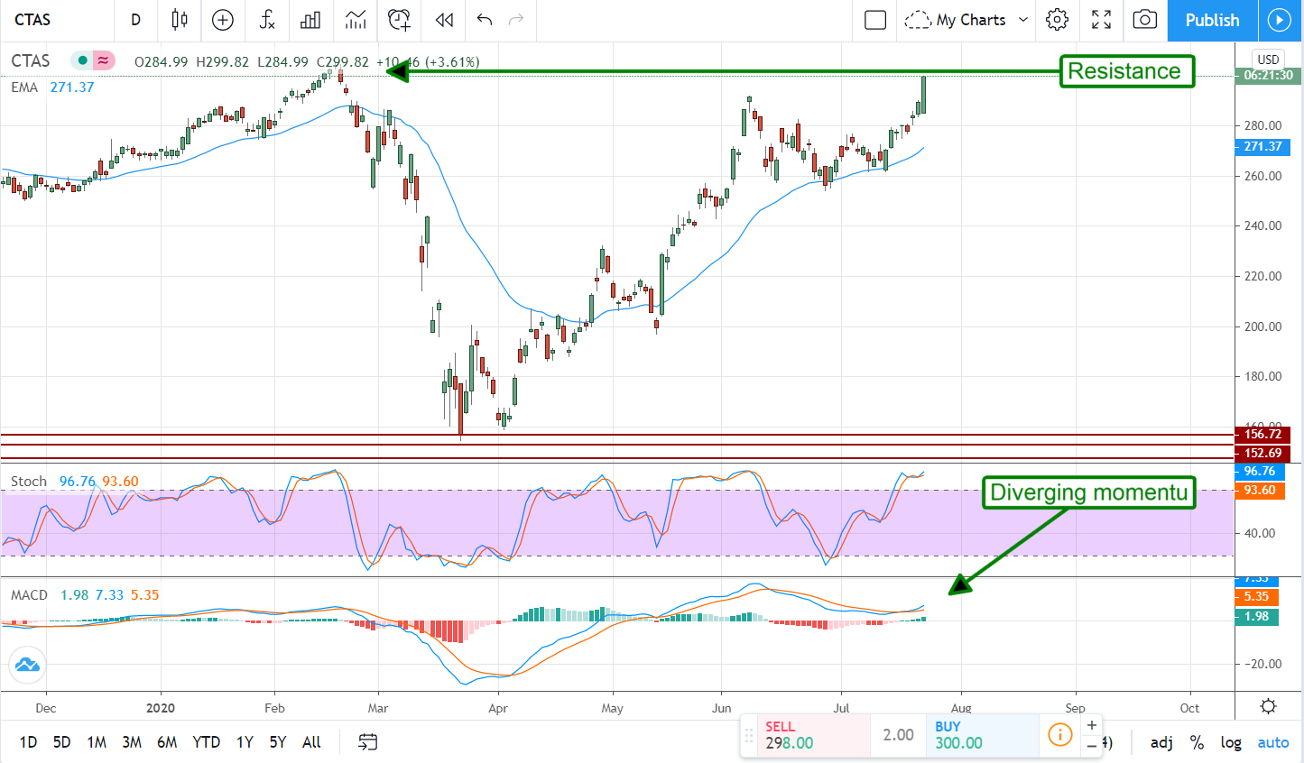This screenshot has height=763, width=1304.
Task: Undo the last chart action
Action: pos(485,20)
